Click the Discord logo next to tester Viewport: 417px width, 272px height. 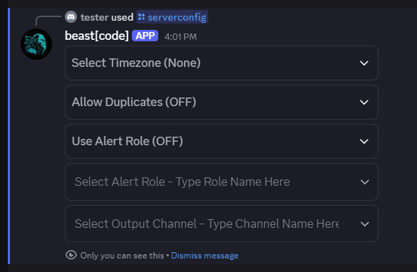[x=71, y=17]
